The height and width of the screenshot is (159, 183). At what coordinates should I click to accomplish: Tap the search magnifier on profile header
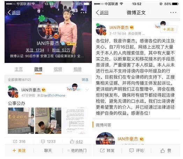[72, 13]
